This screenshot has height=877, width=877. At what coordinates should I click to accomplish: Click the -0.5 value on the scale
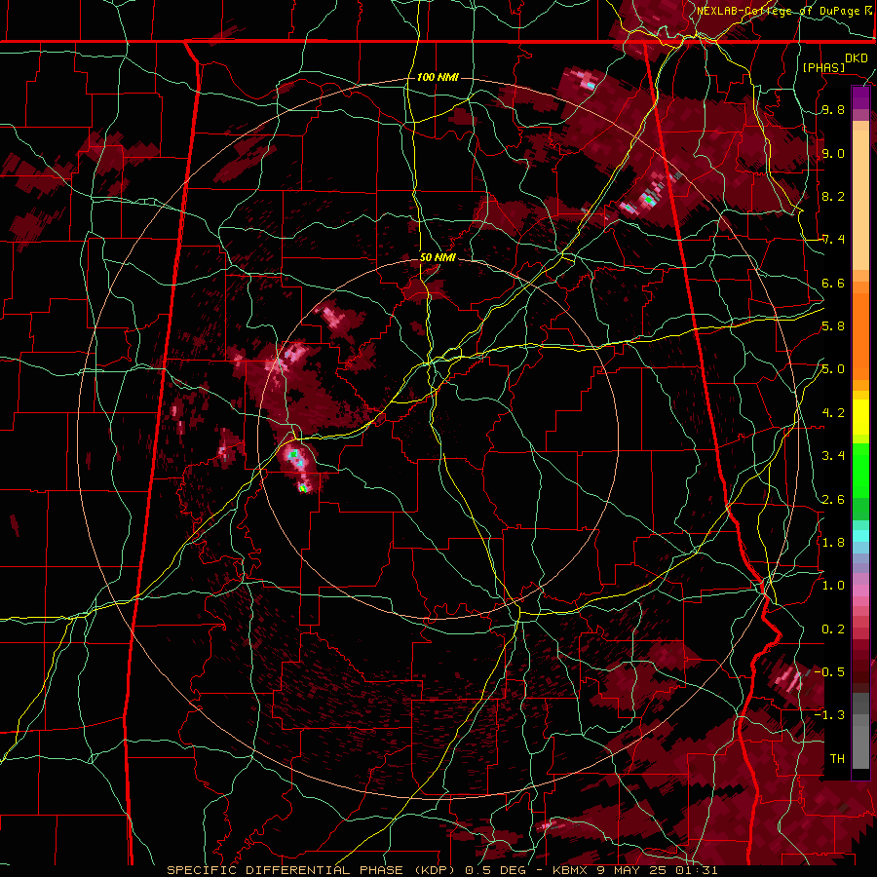829,672
